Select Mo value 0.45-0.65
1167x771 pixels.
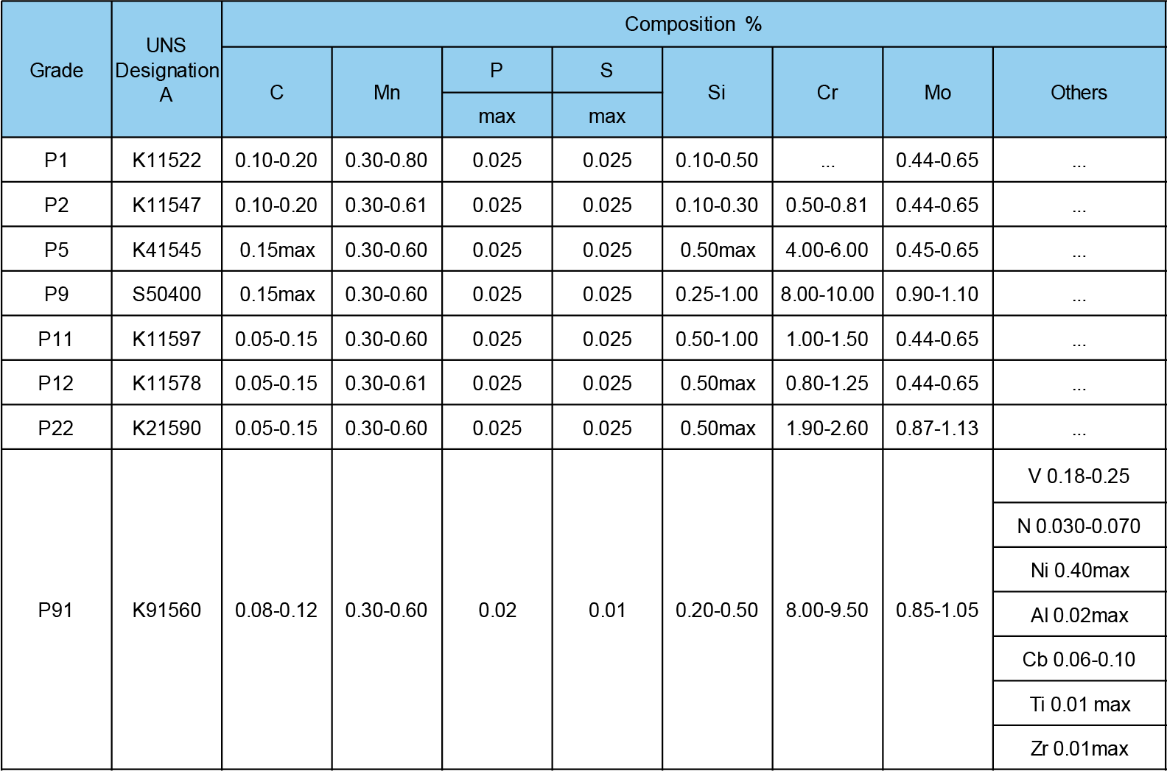(x=938, y=250)
